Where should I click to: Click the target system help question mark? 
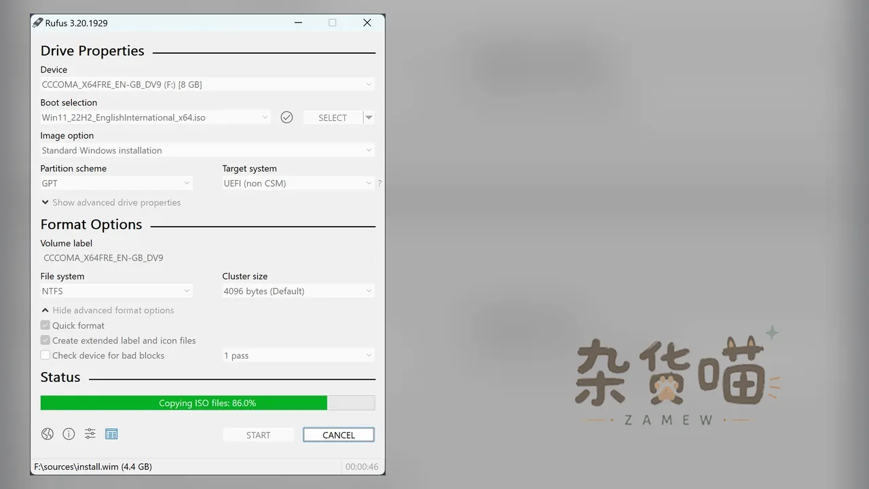pyautogui.click(x=380, y=183)
